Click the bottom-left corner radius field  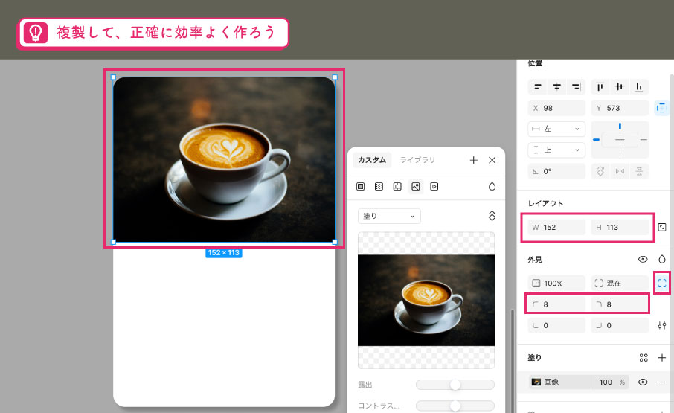(556, 325)
